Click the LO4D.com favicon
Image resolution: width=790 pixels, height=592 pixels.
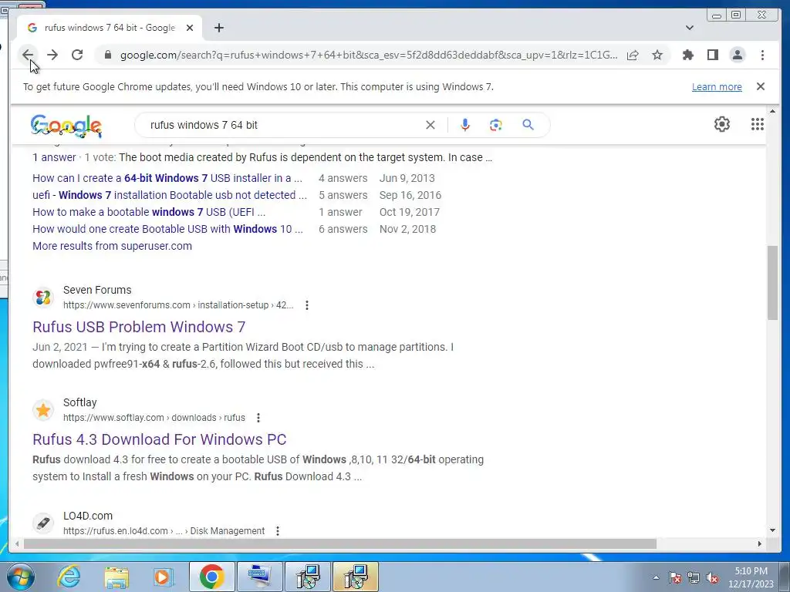coord(43,523)
